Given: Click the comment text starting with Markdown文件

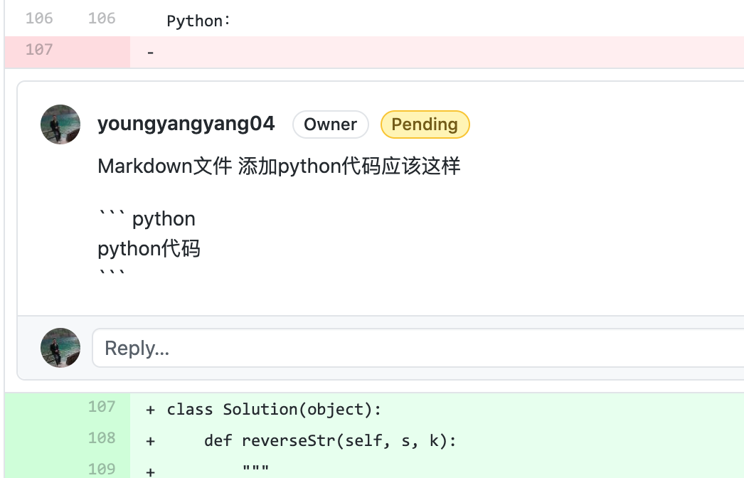Looking at the screenshot, I should pos(279,166).
